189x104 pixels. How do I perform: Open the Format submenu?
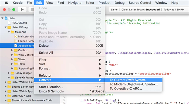pyautogui.click(x=69, y=68)
